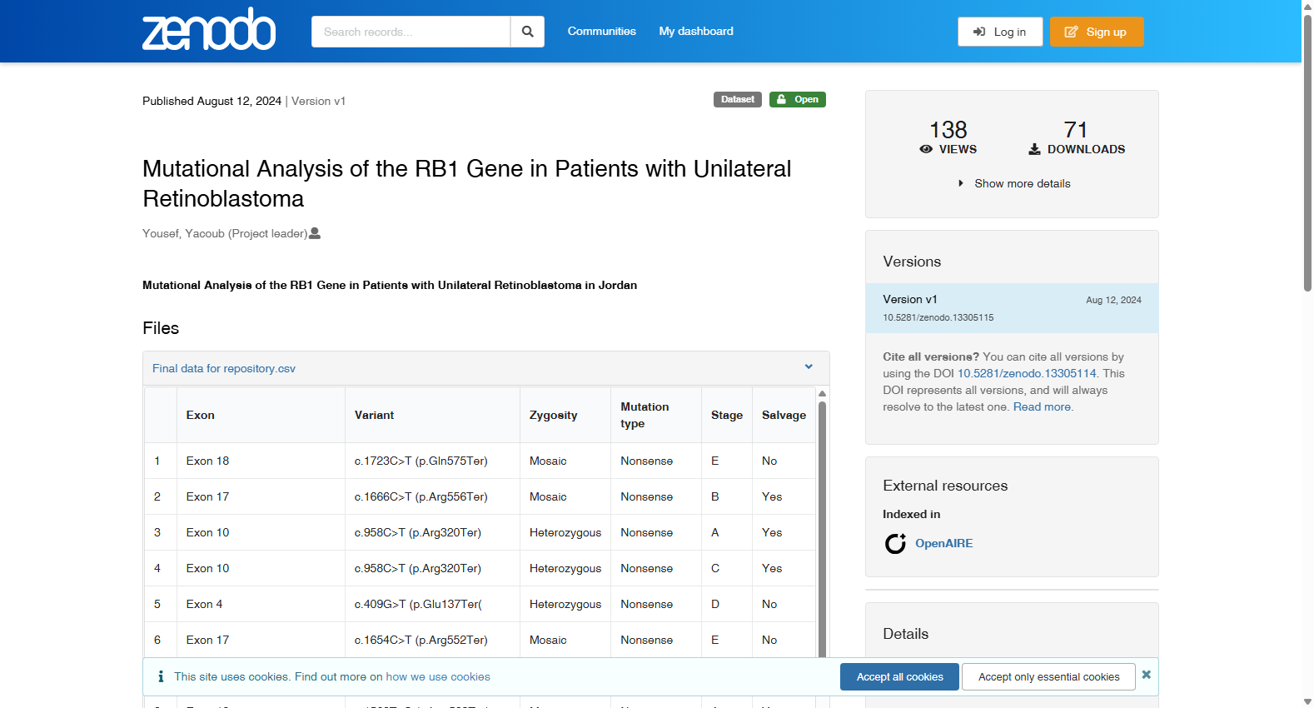
Task: Click Heterozygous cell in row 3
Action: click(565, 532)
